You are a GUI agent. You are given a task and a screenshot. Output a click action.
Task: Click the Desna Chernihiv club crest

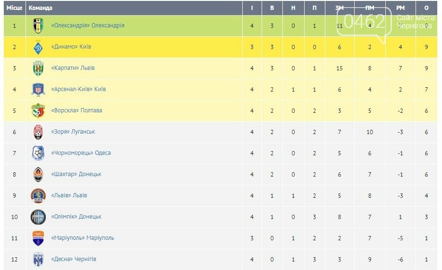point(38,259)
